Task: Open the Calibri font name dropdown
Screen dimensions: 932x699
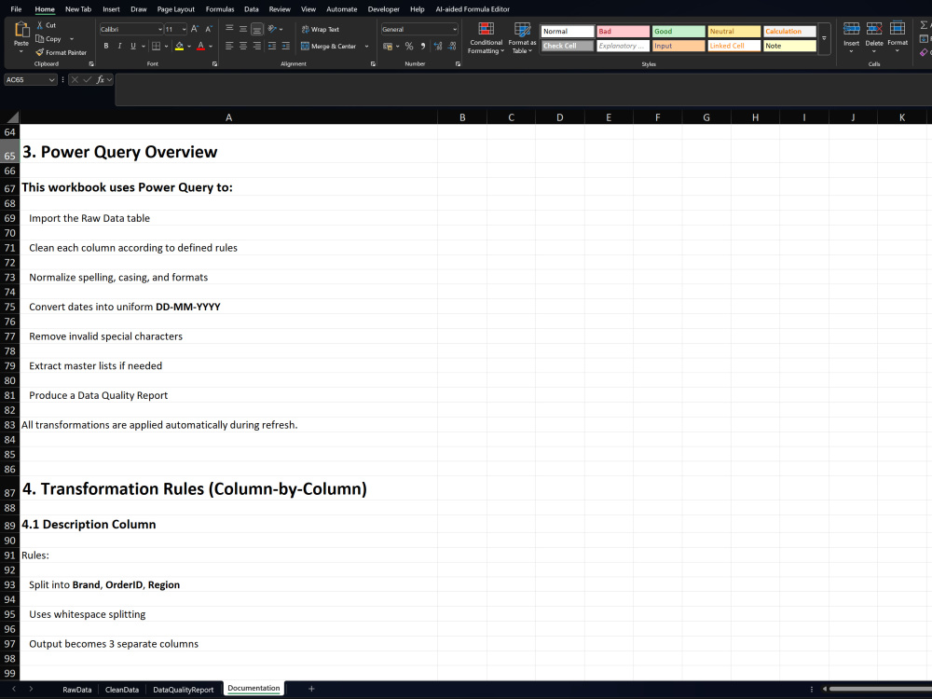Action: click(160, 29)
